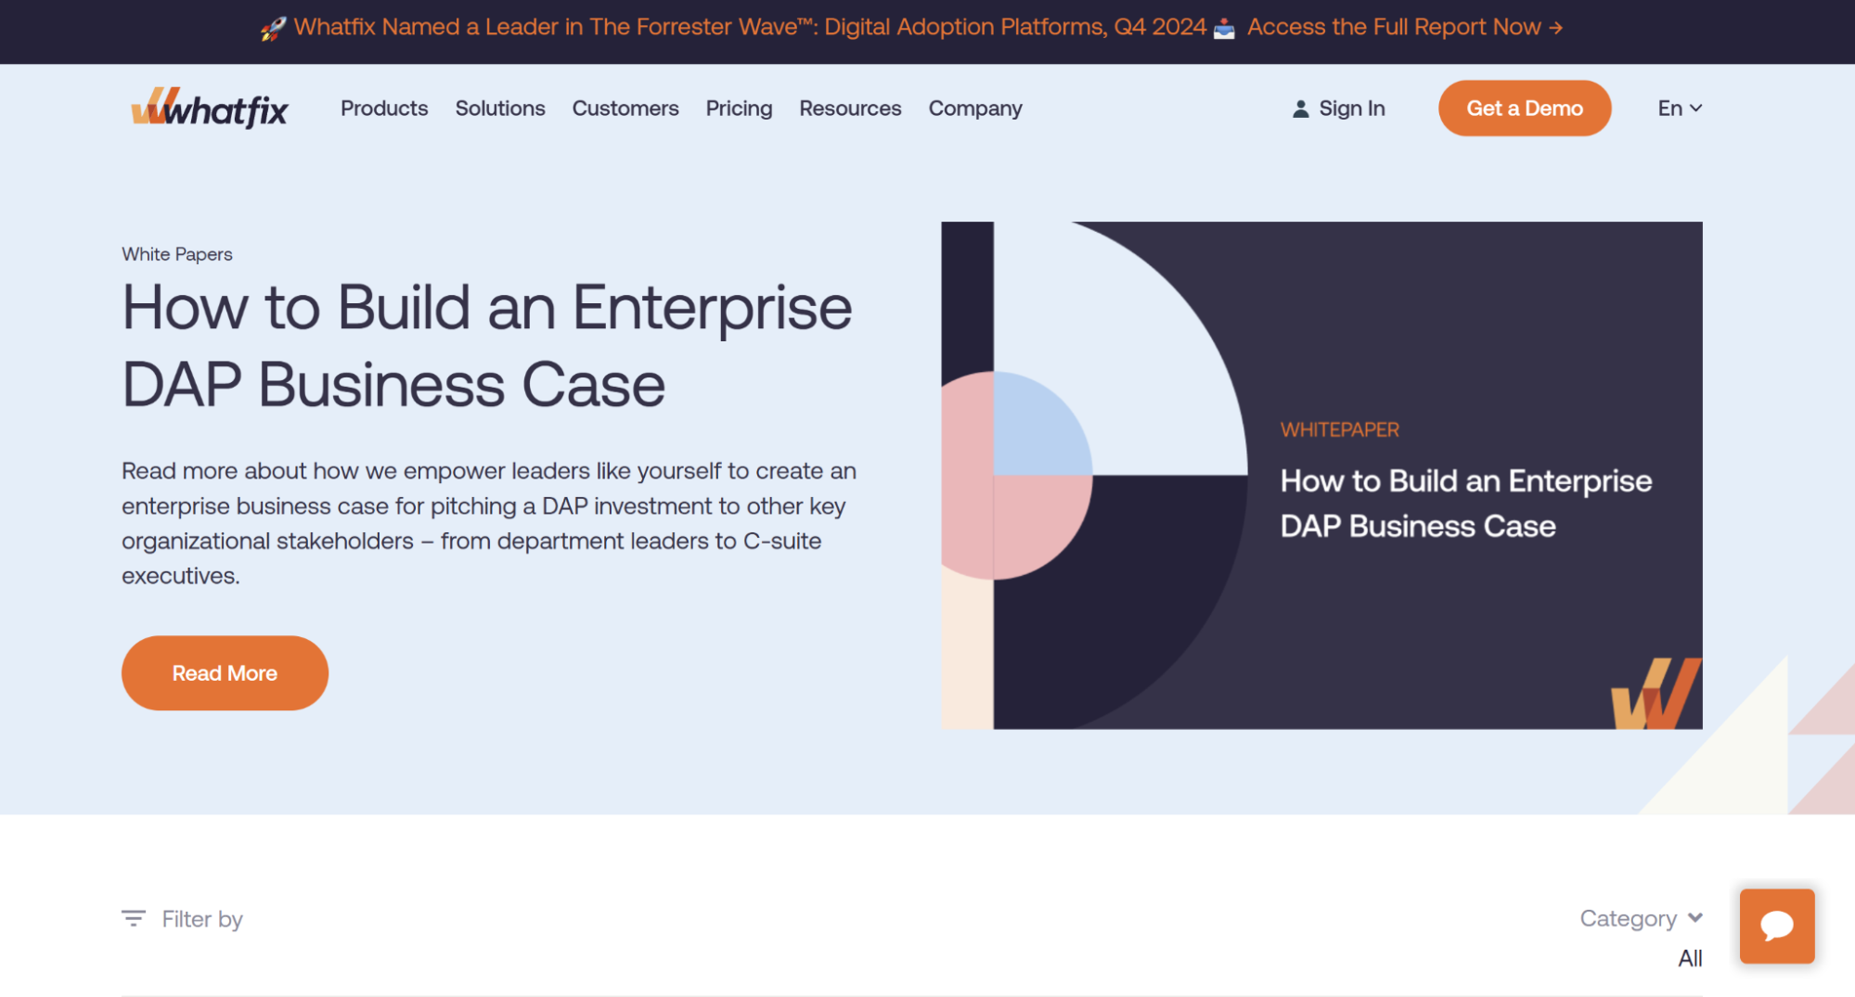This screenshot has width=1855, height=997.
Task: Click the Whatfix logo in header
Action: [x=210, y=109]
